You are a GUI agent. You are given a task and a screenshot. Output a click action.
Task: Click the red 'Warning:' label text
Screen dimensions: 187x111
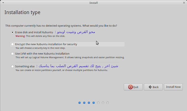[x=20, y=36]
